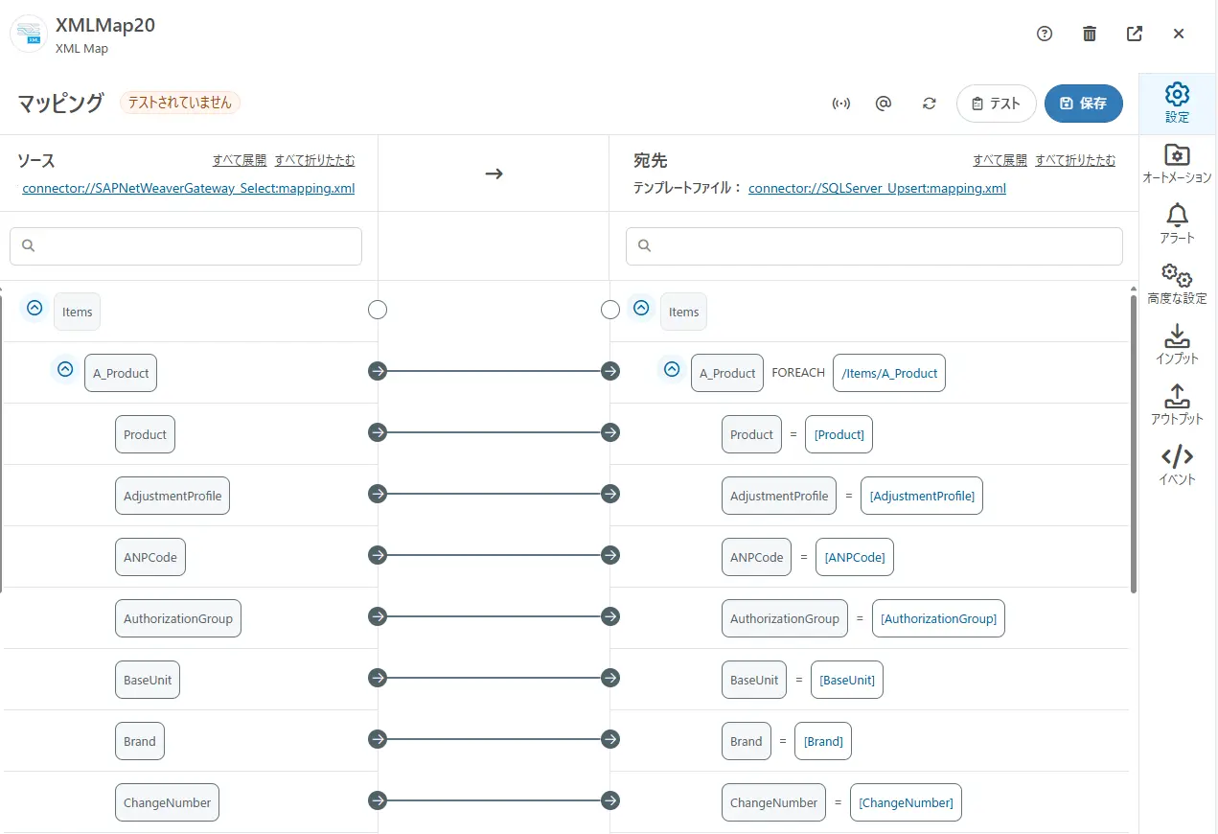Click the 保存 save button

tap(1083, 104)
